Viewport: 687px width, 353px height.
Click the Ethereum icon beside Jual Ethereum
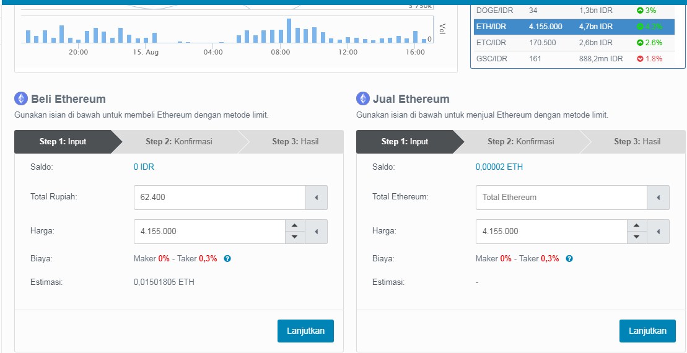(363, 98)
